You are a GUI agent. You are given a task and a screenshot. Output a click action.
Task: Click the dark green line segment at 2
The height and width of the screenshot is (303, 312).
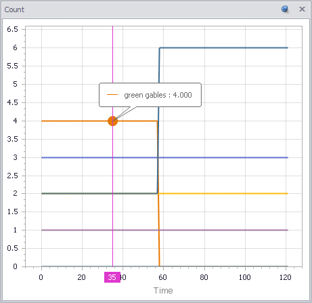click(99, 193)
